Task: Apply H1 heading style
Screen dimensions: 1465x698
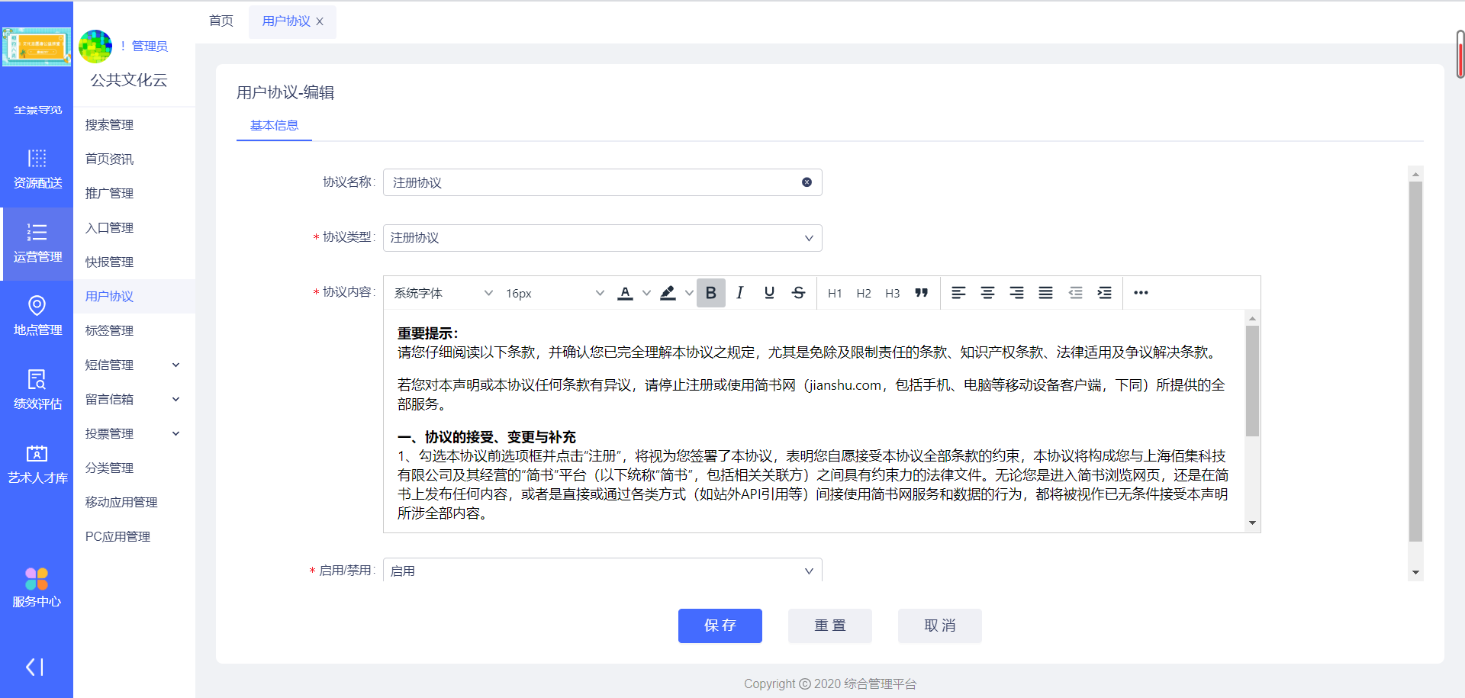Action: click(x=835, y=293)
